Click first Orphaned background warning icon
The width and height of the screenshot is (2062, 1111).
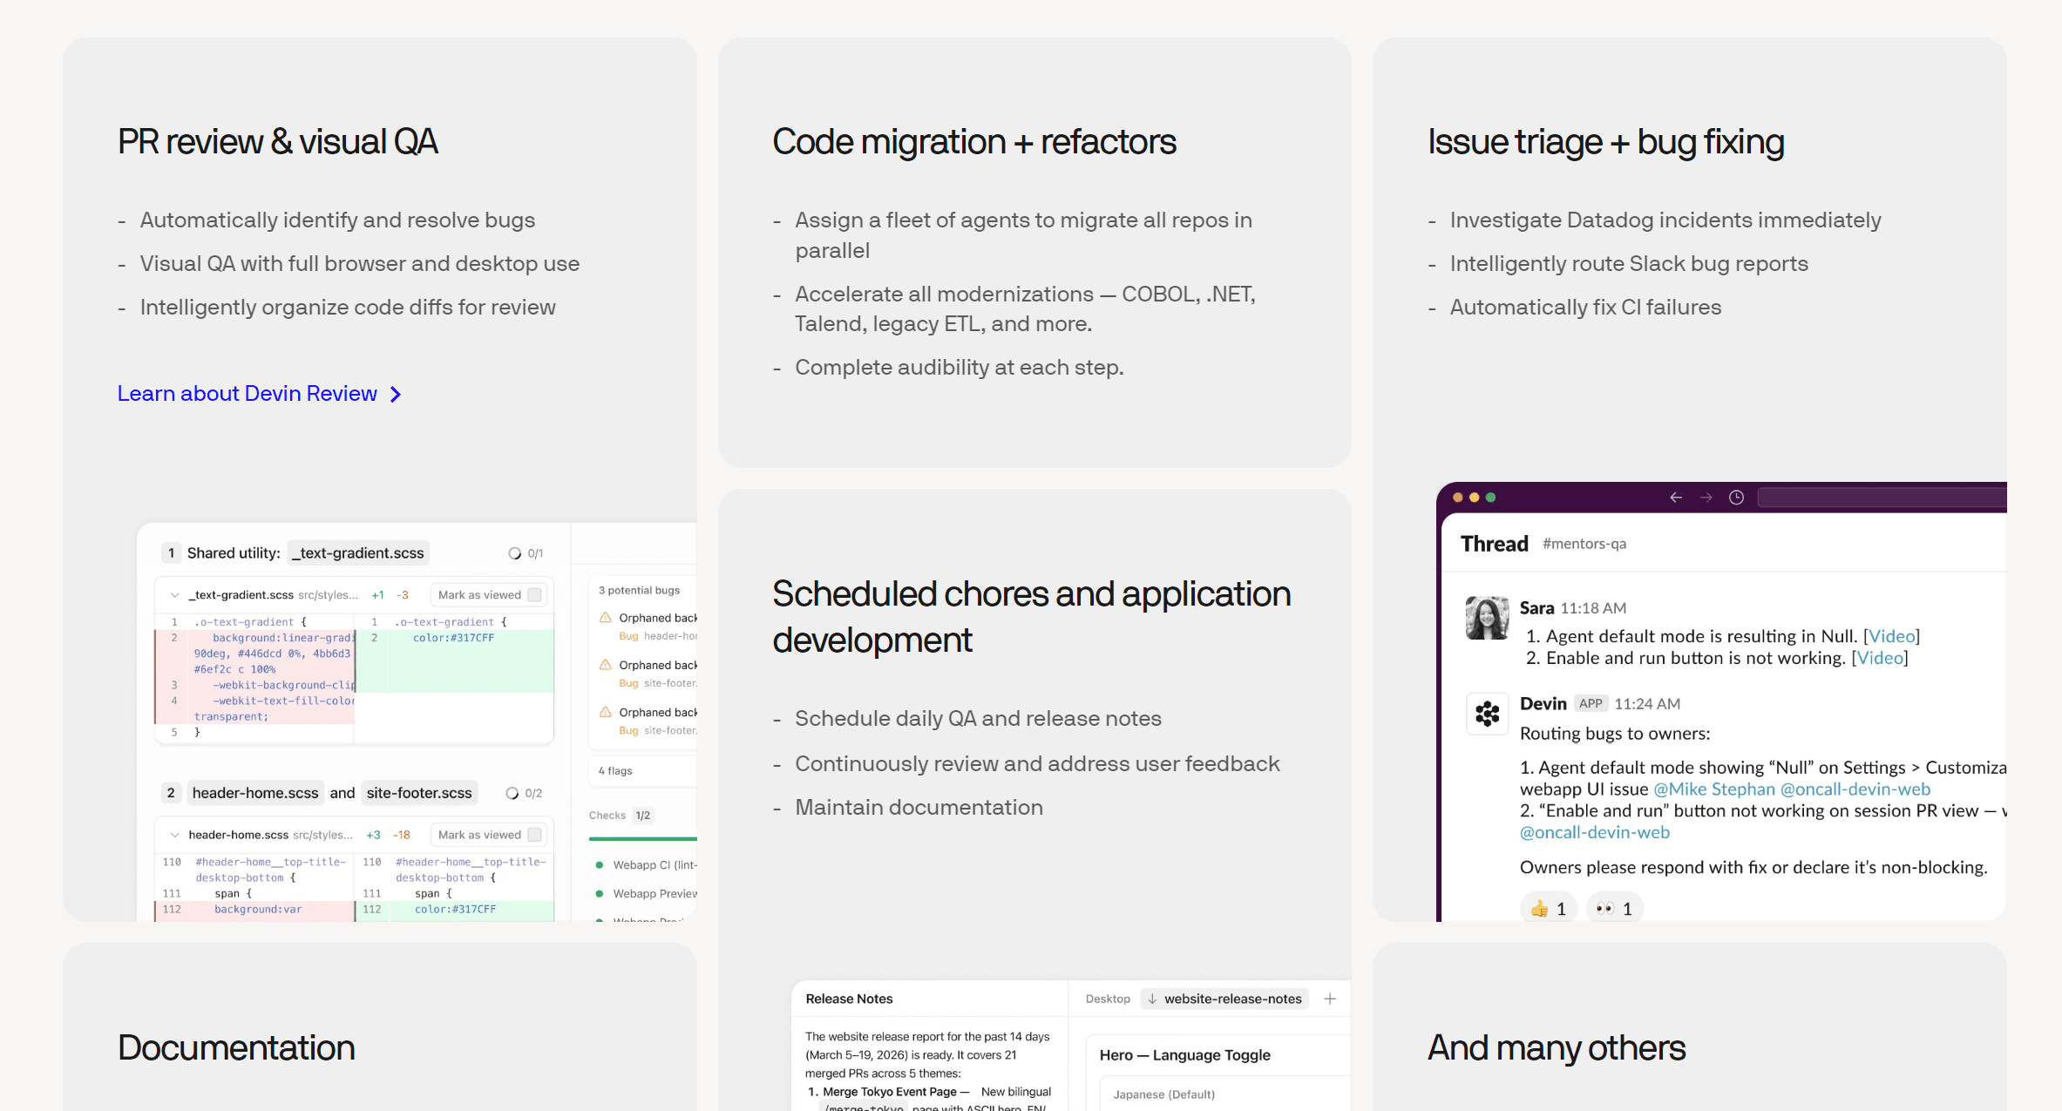tap(606, 618)
